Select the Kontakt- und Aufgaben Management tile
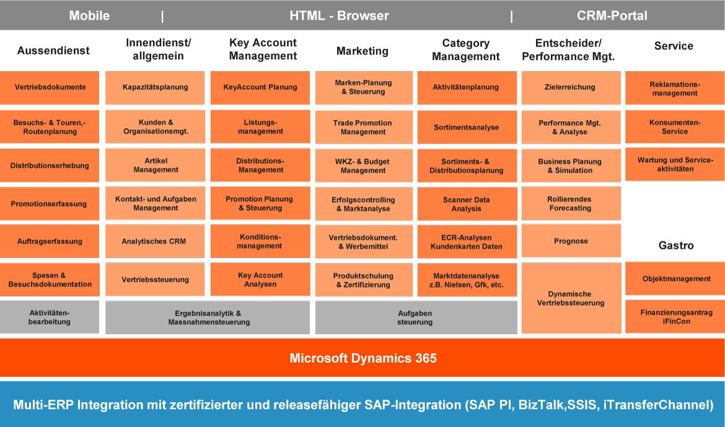Screen dimensions: 725x427 [155, 204]
